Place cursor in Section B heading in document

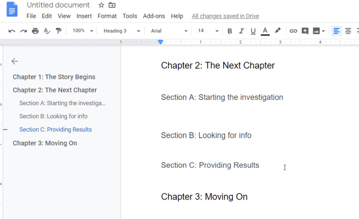[206, 135]
